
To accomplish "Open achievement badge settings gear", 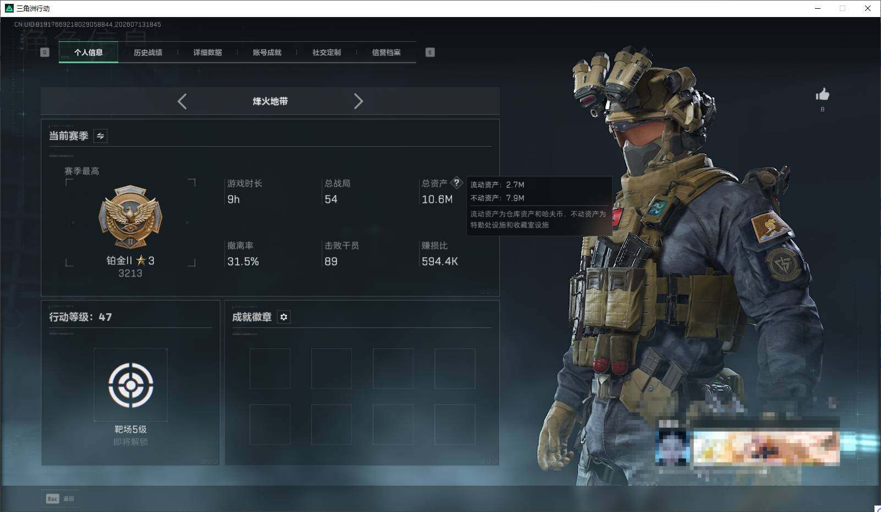I will point(284,317).
